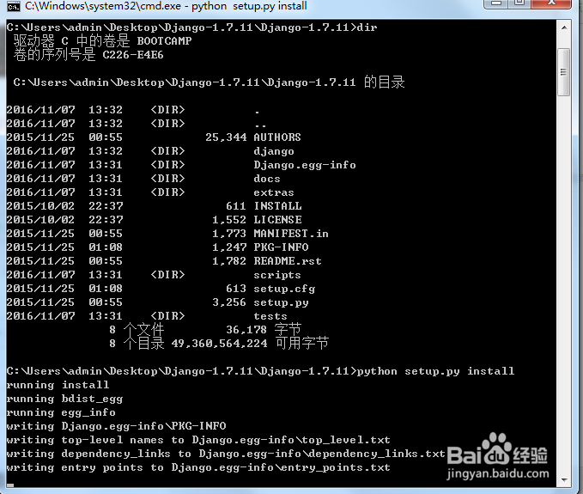Click the 'C226-E4E6' serial number
Viewport: 583px width, 494px height.
(133, 55)
